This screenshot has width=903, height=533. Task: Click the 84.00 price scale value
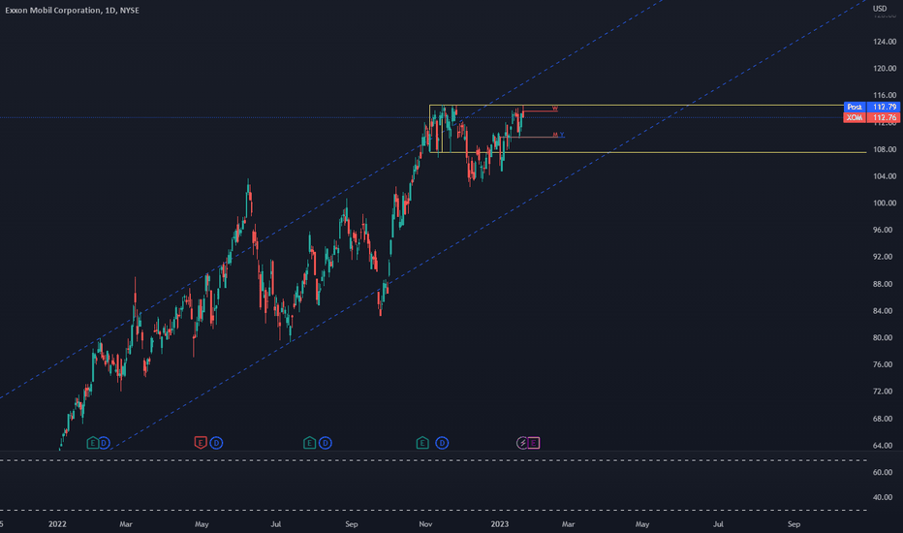pyautogui.click(x=885, y=310)
